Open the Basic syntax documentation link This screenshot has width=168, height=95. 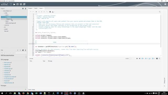[x=7, y=63]
